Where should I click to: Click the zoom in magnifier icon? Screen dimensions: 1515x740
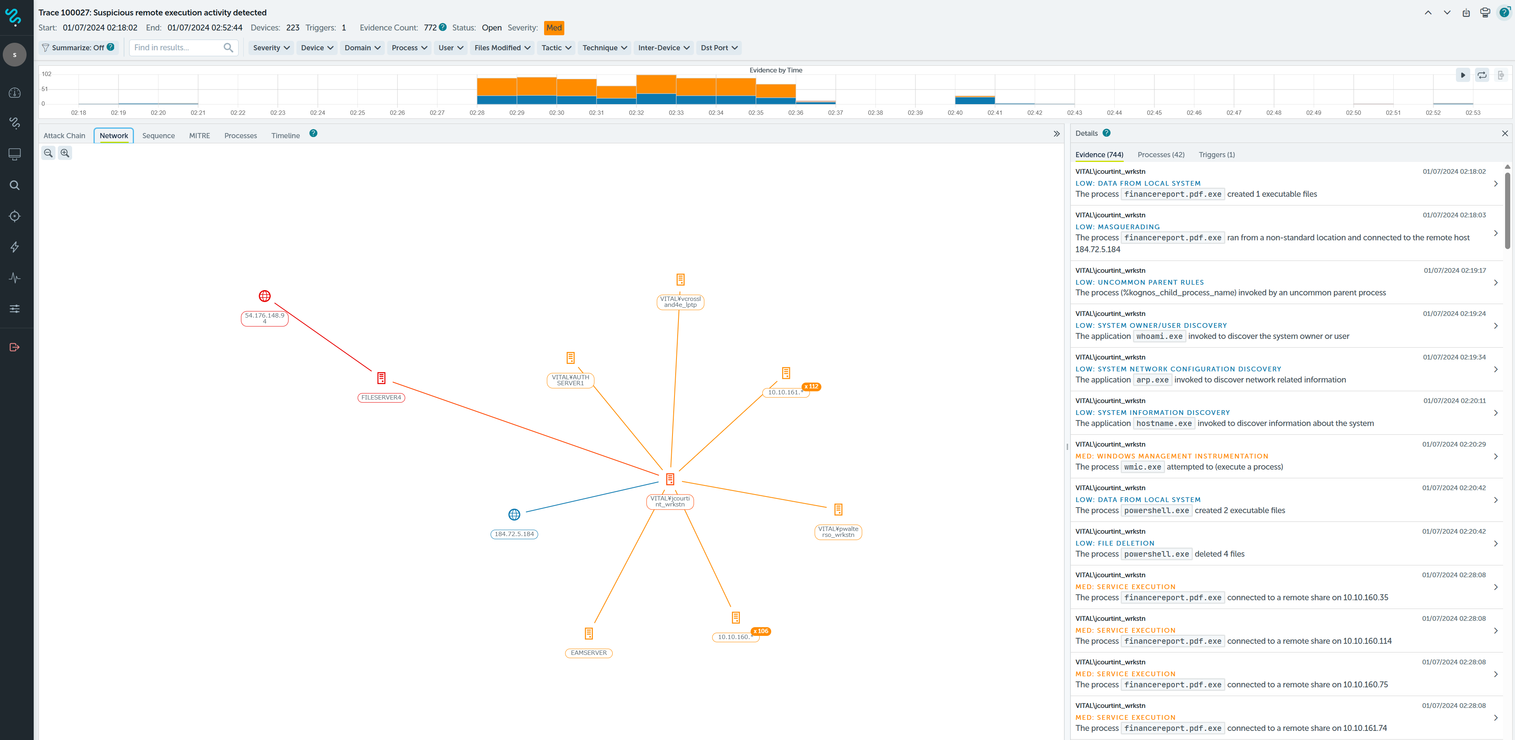(x=65, y=153)
